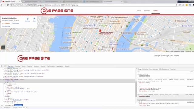194x109 pixels.
Task: Switch to satellite view thumbnail on map
Action: pyautogui.click(x=3, y=47)
